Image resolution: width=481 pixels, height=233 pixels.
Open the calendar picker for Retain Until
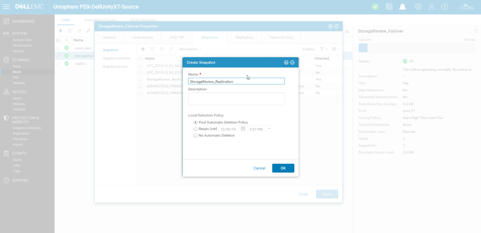click(x=243, y=129)
